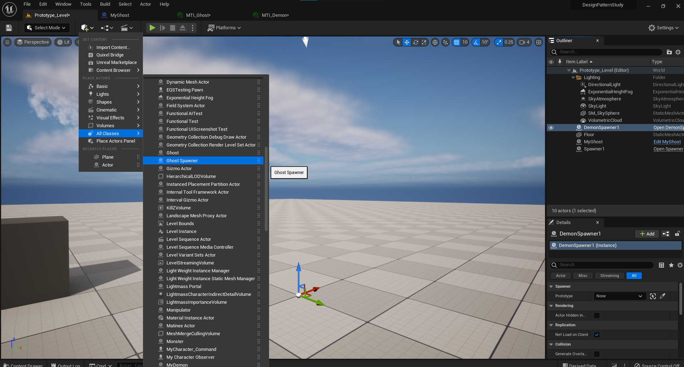This screenshot has height=367, width=684.
Task: Filter details by Streaming
Action: coord(609,276)
